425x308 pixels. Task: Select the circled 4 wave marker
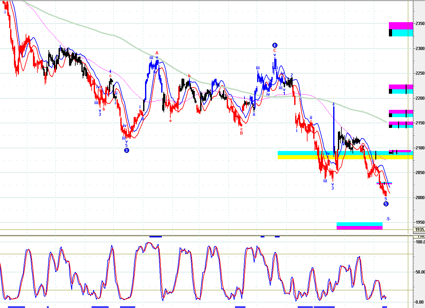[275, 45]
